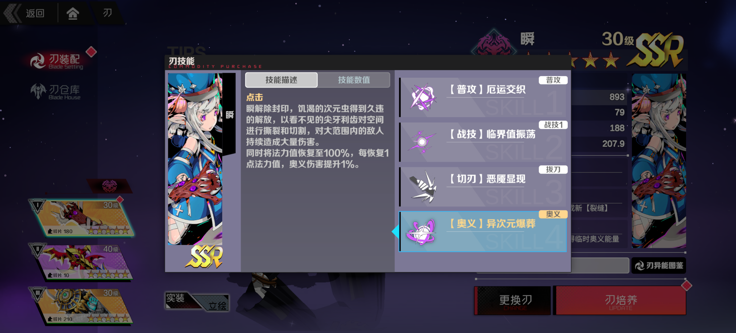
Task: Switch to 技能数值 tab
Action: 354,80
